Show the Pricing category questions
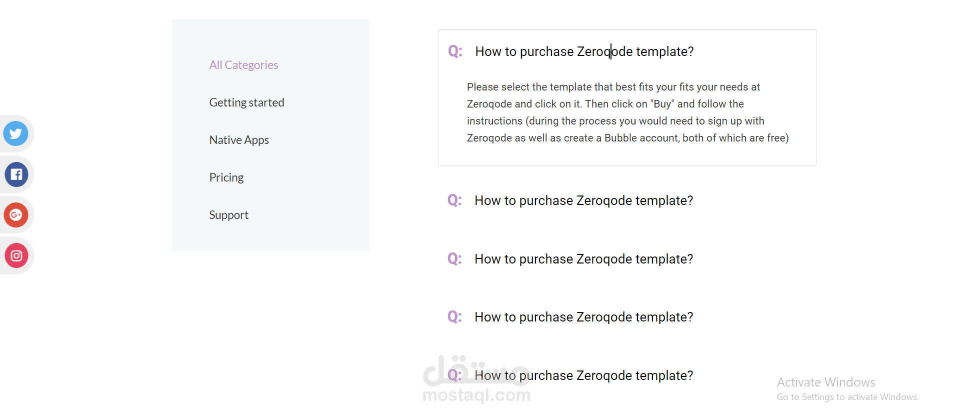This screenshot has width=954, height=413. click(226, 177)
